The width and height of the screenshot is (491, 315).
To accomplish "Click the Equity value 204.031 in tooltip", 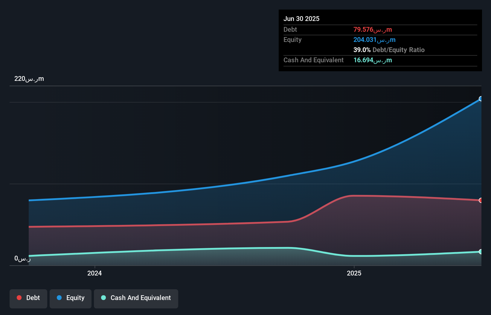I will tap(374, 40).
